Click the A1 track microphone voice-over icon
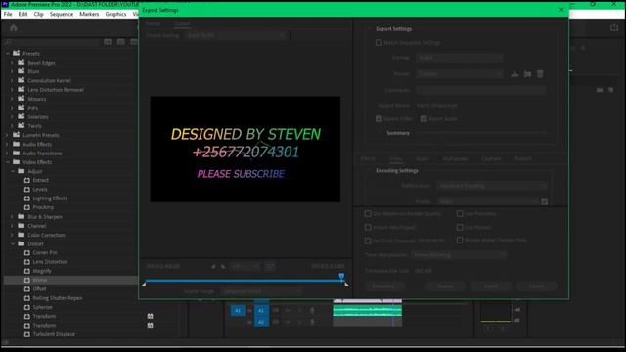The width and height of the screenshot is (626, 352). pos(312,310)
